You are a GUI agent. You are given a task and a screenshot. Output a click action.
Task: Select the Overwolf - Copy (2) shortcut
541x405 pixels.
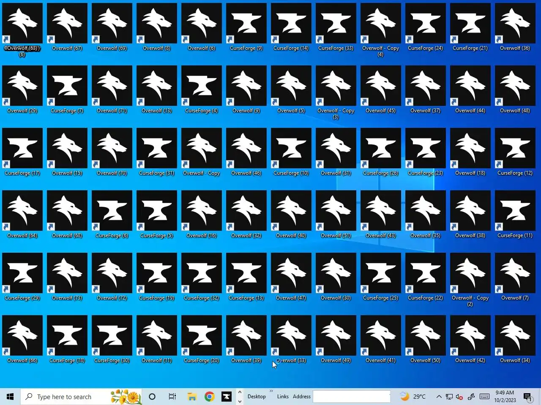[x=470, y=280]
